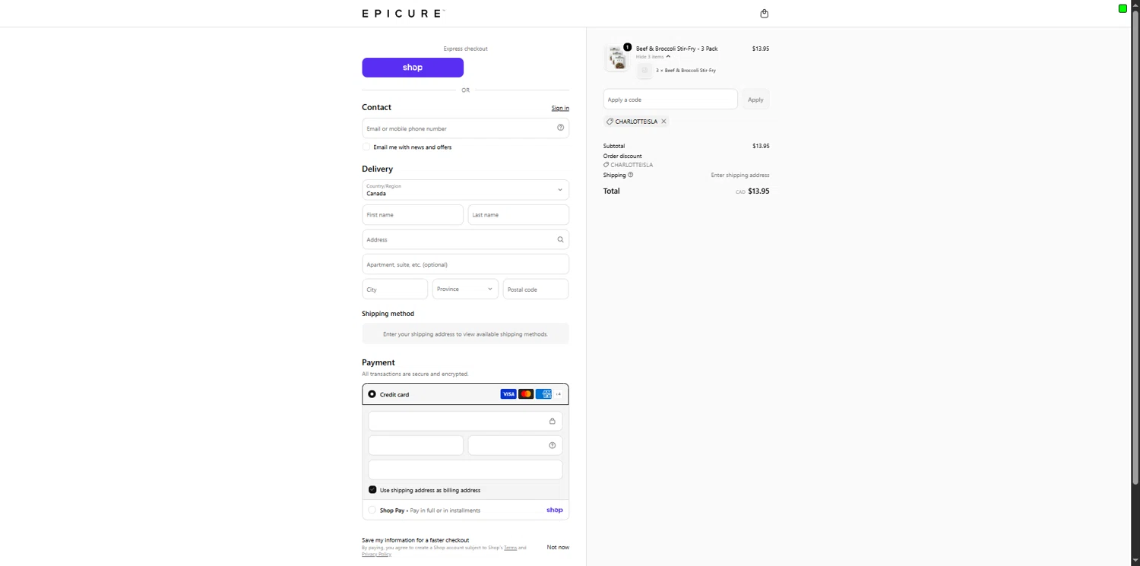Uncheck Use shipping address as billing address
The height and width of the screenshot is (566, 1140).
click(x=372, y=490)
